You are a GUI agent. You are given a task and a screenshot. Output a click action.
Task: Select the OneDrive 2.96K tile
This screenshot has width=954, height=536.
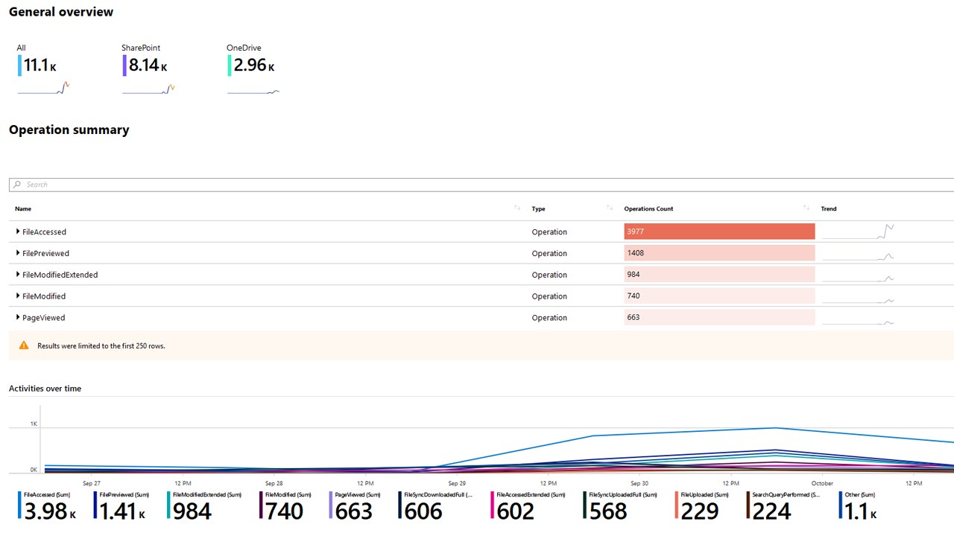click(x=253, y=65)
